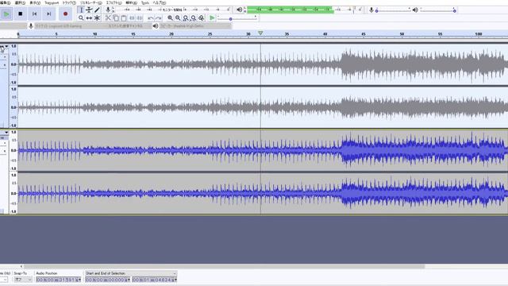Click the horizontal scrollbar thumb
The height and width of the screenshot is (286, 508).
click(224, 267)
